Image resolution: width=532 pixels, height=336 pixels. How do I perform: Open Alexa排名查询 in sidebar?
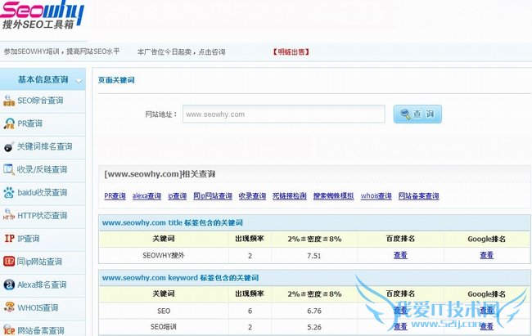[x=43, y=284]
